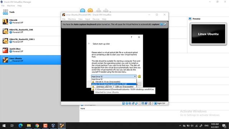This screenshot has width=229, height=129.
Task: Click the do-not-show-again notification icon
Action: click(x=165, y=24)
